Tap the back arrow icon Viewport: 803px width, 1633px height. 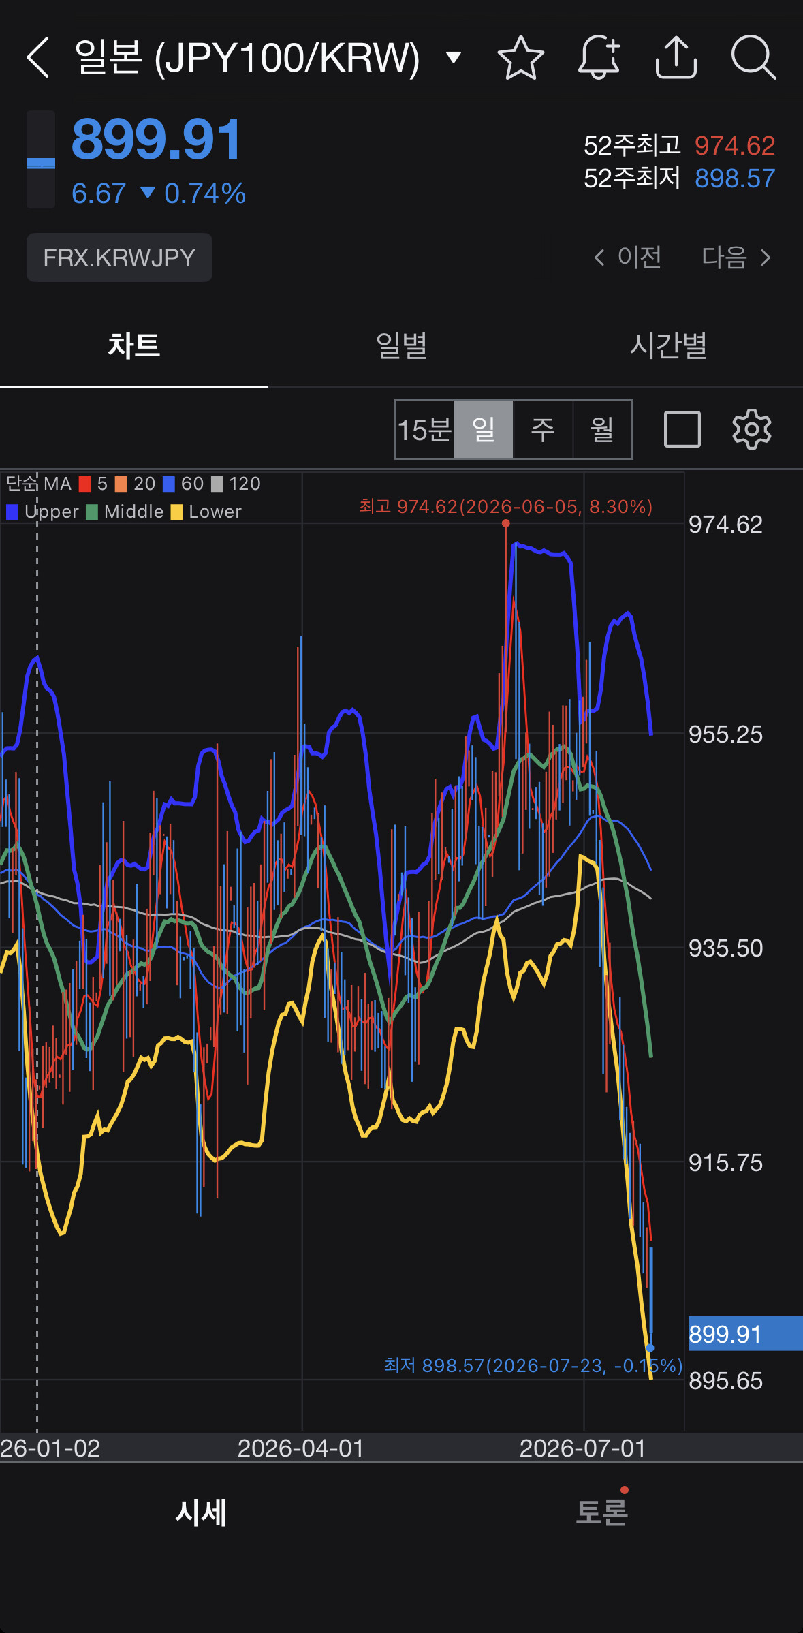[x=38, y=57]
